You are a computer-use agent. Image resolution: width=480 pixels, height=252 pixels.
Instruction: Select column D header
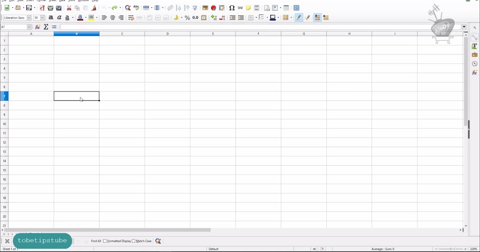(168, 34)
